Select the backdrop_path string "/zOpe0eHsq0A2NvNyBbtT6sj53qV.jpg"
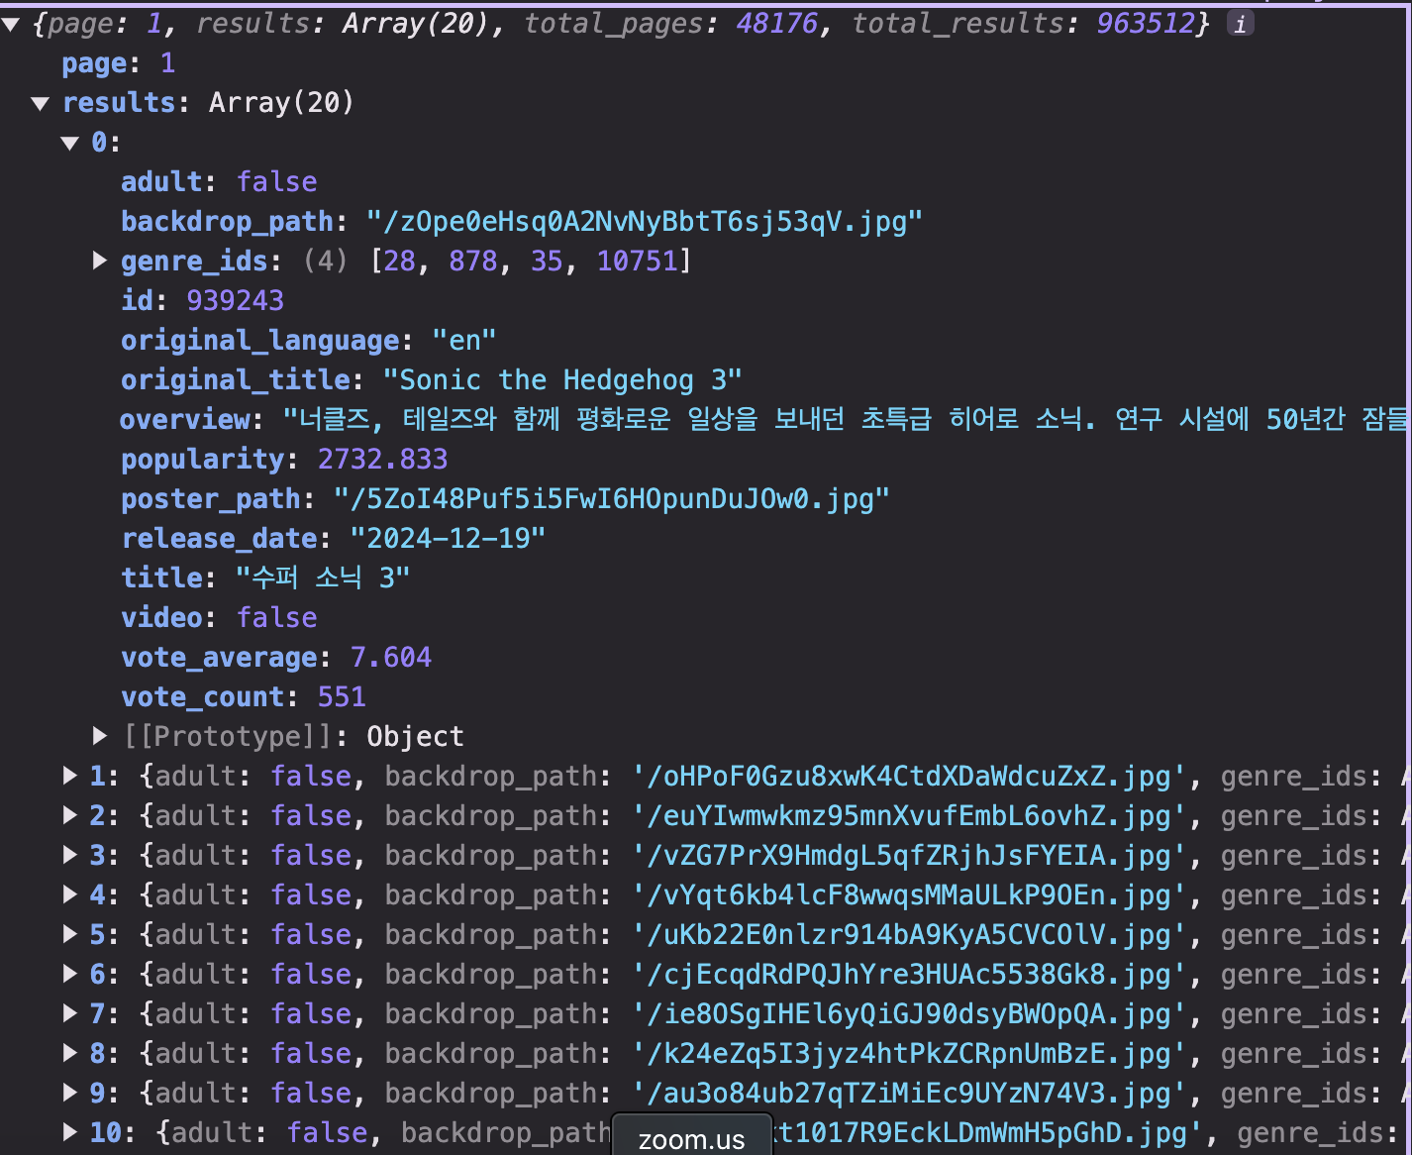The width and height of the screenshot is (1412, 1155). pyautogui.click(x=645, y=222)
